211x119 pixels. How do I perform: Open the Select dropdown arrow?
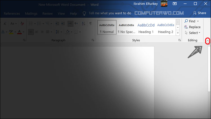pos(199,33)
